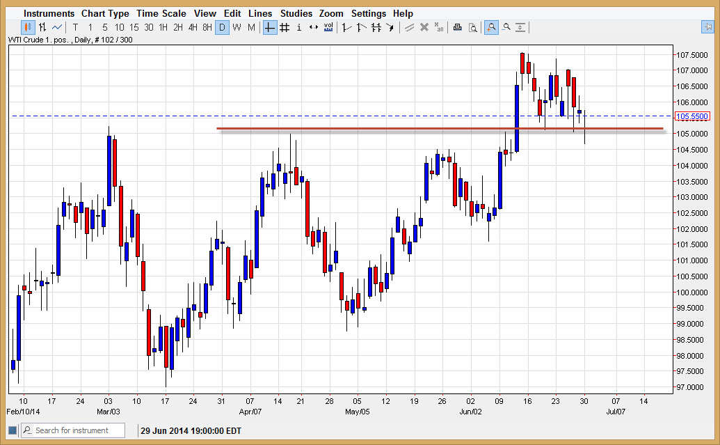Screen dimensions: 720x445
Task: Click the print chart icon
Action: pyautogui.click(x=457, y=27)
